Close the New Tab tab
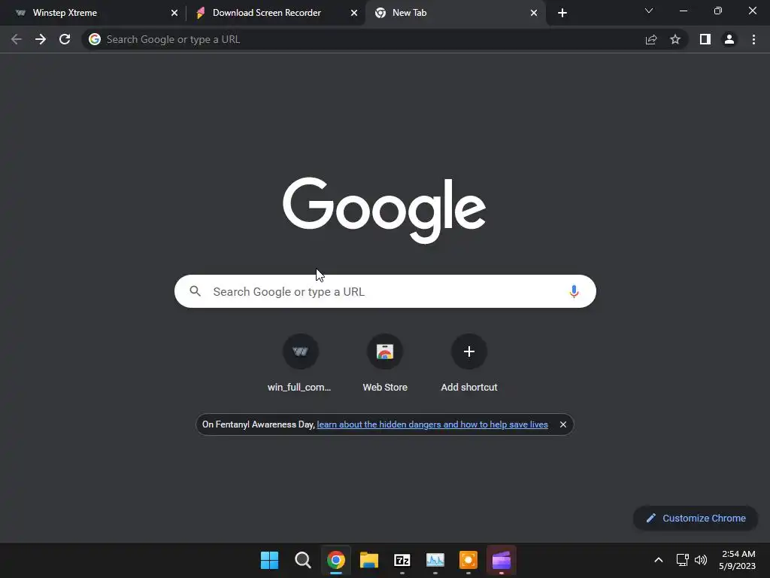This screenshot has width=770, height=578. [534, 13]
